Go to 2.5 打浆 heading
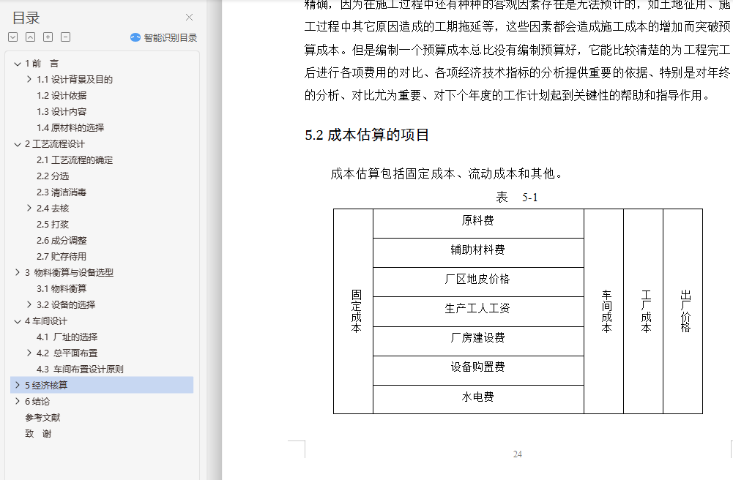733x480 pixels. 53,224
